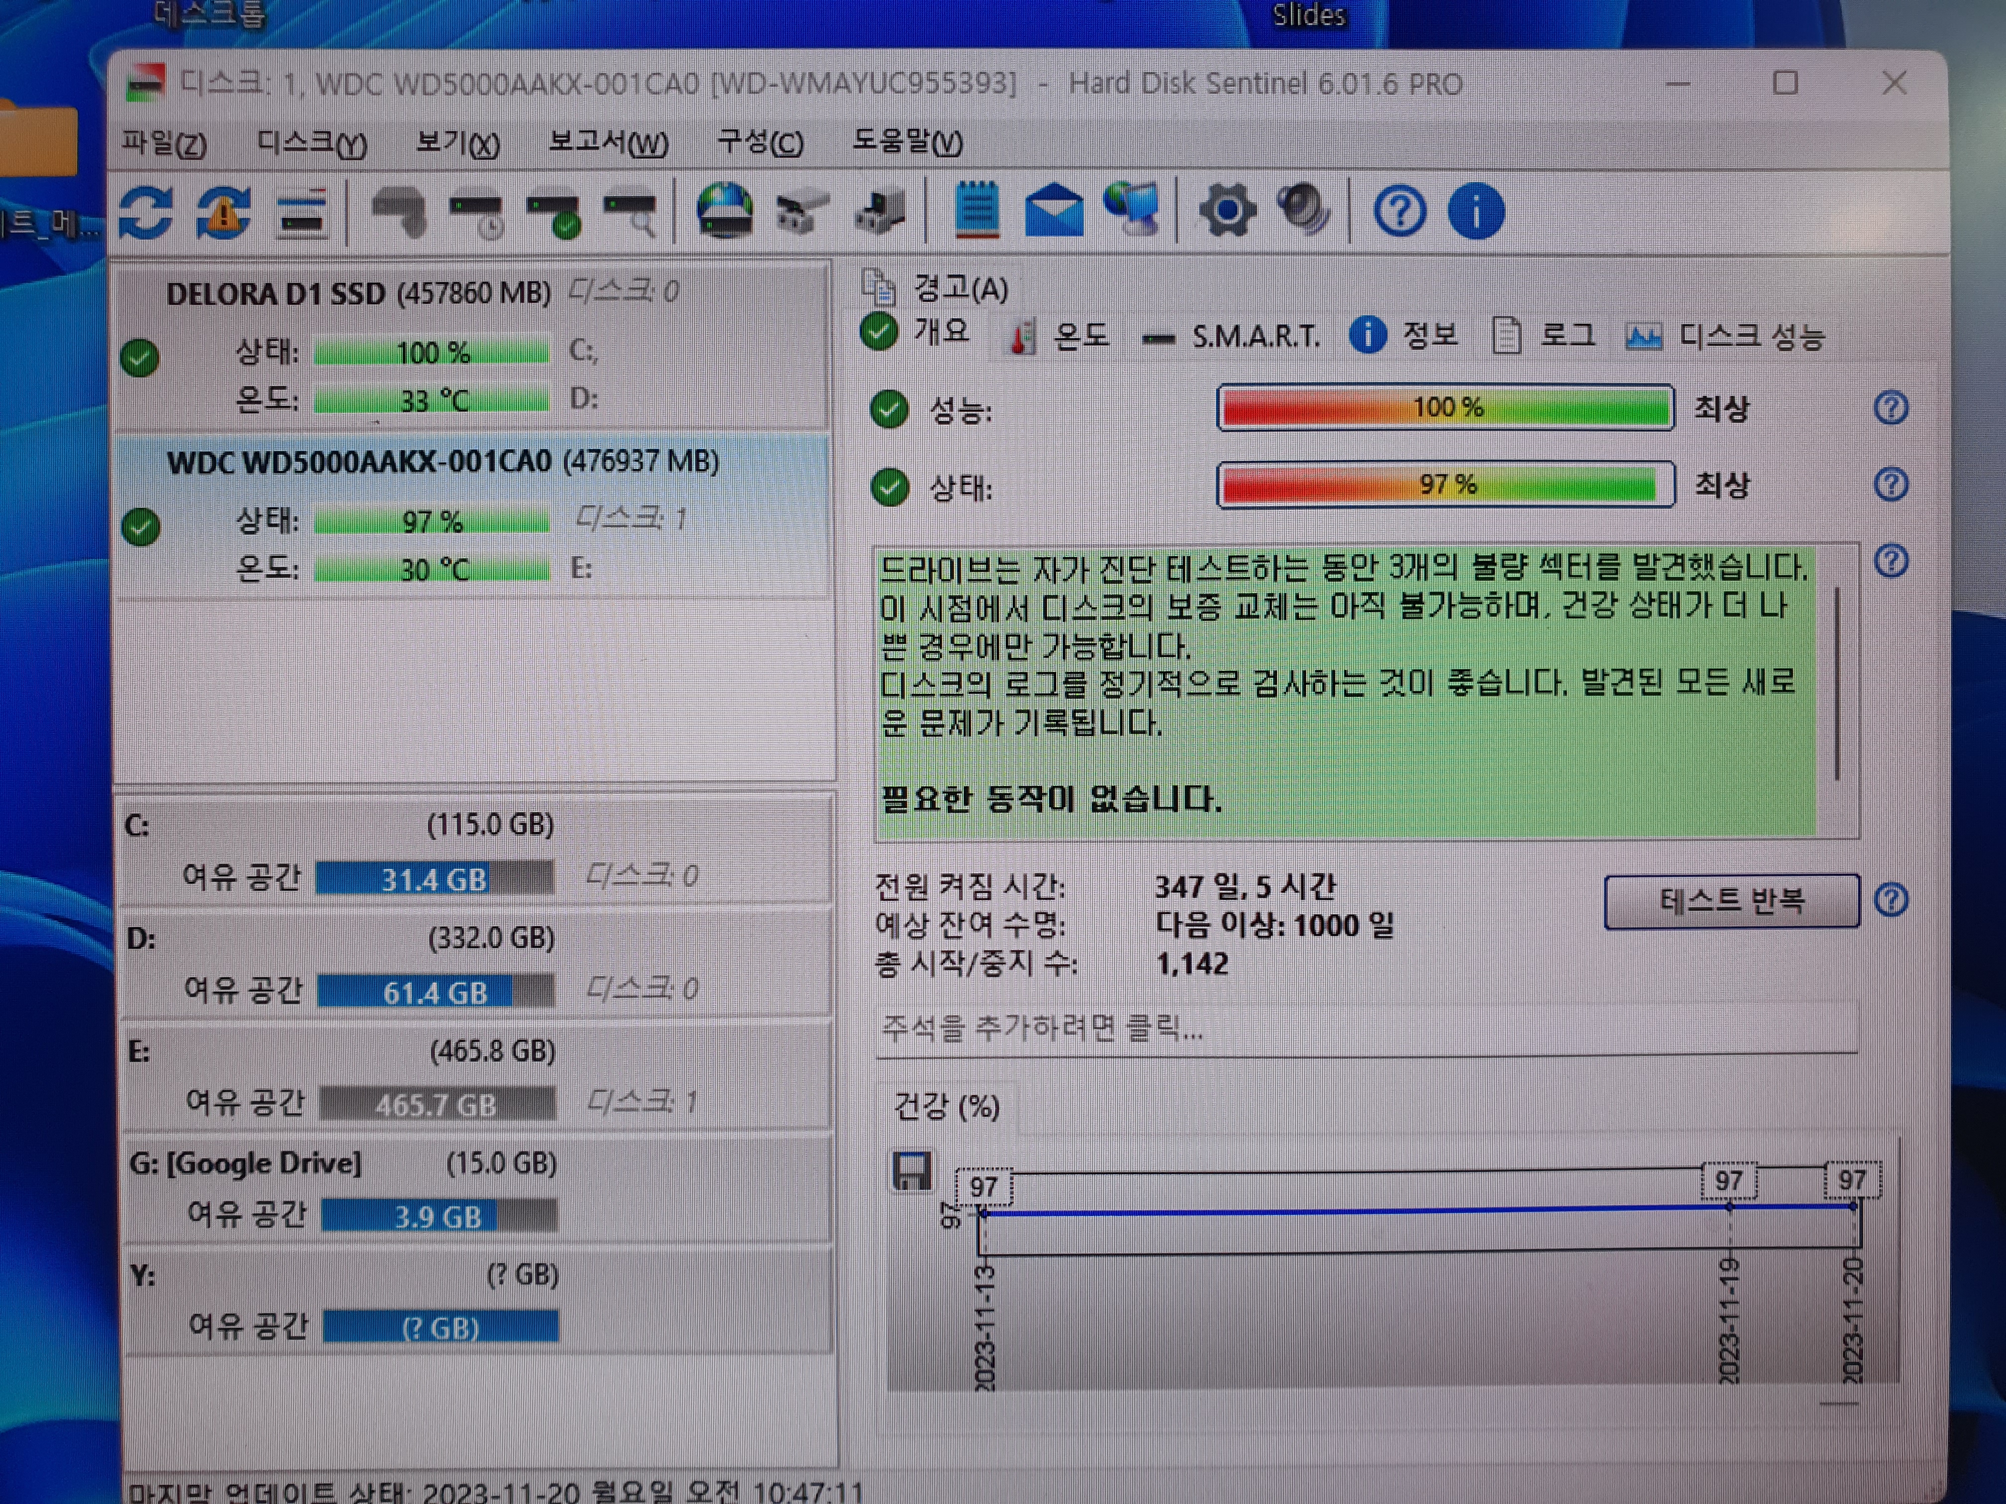The height and width of the screenshot is (1504, 2006).
Task: Click the WDC disk 30 °C temperature bar
Action: coord(432,569)
